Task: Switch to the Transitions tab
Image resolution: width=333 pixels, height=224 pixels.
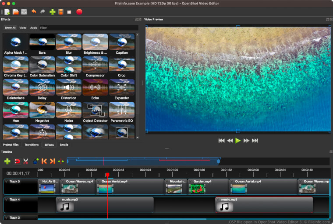Action: [32, 145]
